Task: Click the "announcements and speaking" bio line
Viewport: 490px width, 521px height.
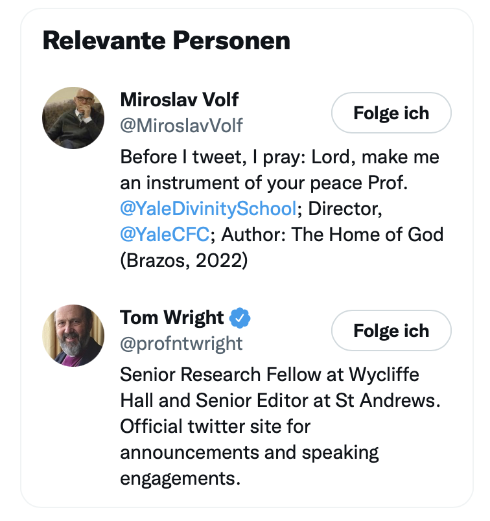Action: point(250,452)
